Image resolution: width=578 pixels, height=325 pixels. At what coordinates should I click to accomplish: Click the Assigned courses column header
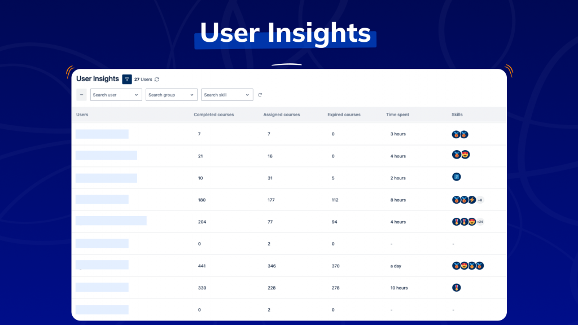pyautogui.click(x=282, y=115)
